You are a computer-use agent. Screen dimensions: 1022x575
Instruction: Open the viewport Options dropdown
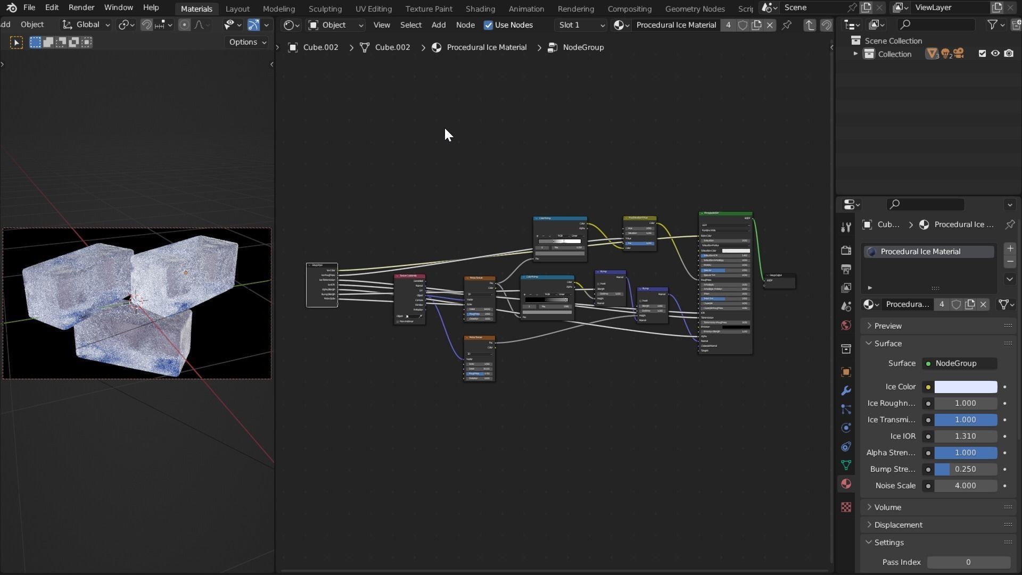(x=248, y=42)
